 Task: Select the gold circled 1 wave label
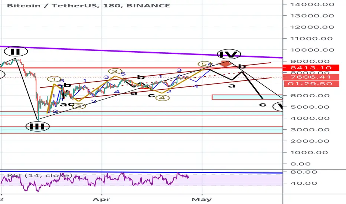point(54,79)
